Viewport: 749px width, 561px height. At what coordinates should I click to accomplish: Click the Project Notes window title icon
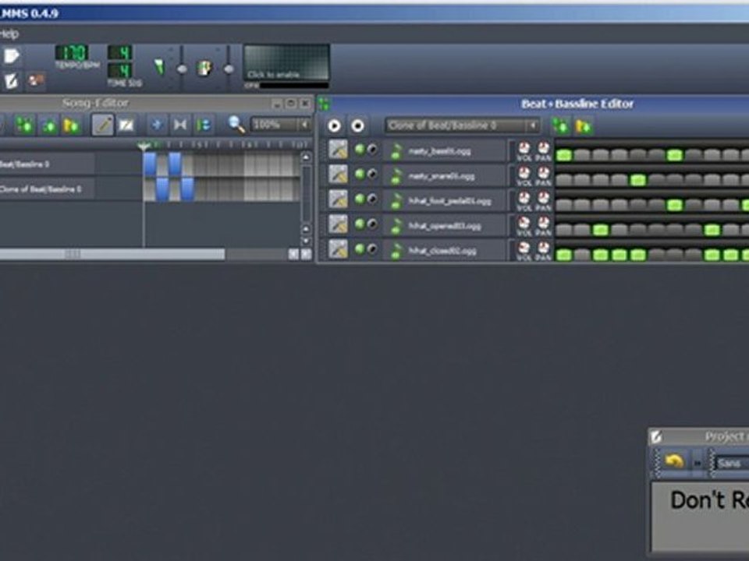pyautogui.click(x=656, y=436)
